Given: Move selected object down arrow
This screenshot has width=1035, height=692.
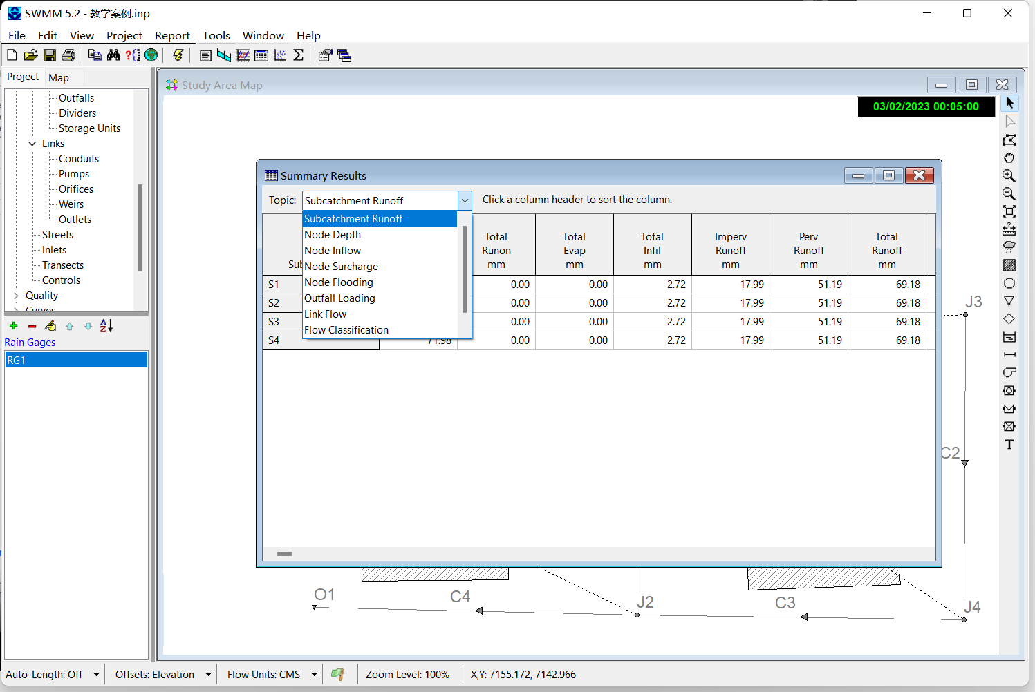Looking at the screenshot, I should tap(88, 326).
